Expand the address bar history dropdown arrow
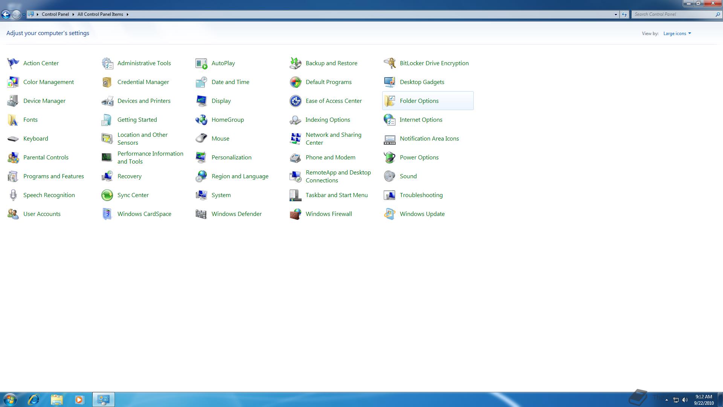Image resolution: width=723 pixels, height=407 pixels. pos(616,14)
